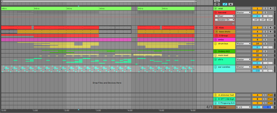Image resolution: width=277 pixels, height=113 pixels.
Task: Mute drum bus via activator 14
Action: click(257, 44)
